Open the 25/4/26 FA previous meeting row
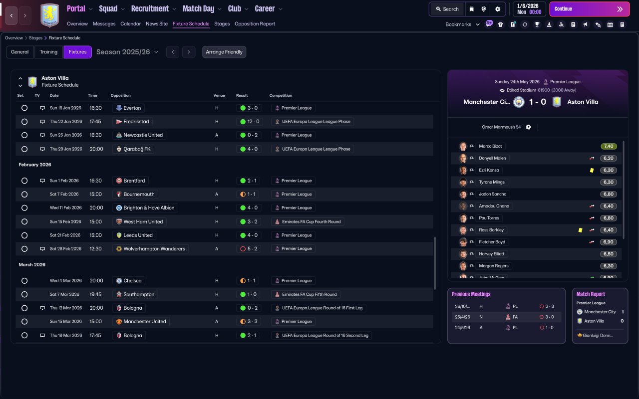 [506, 317]
